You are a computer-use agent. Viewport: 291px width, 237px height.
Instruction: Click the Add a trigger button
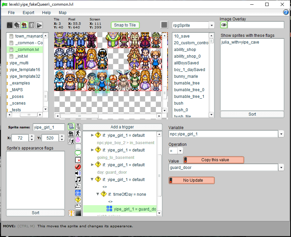(x=122, y=127)
